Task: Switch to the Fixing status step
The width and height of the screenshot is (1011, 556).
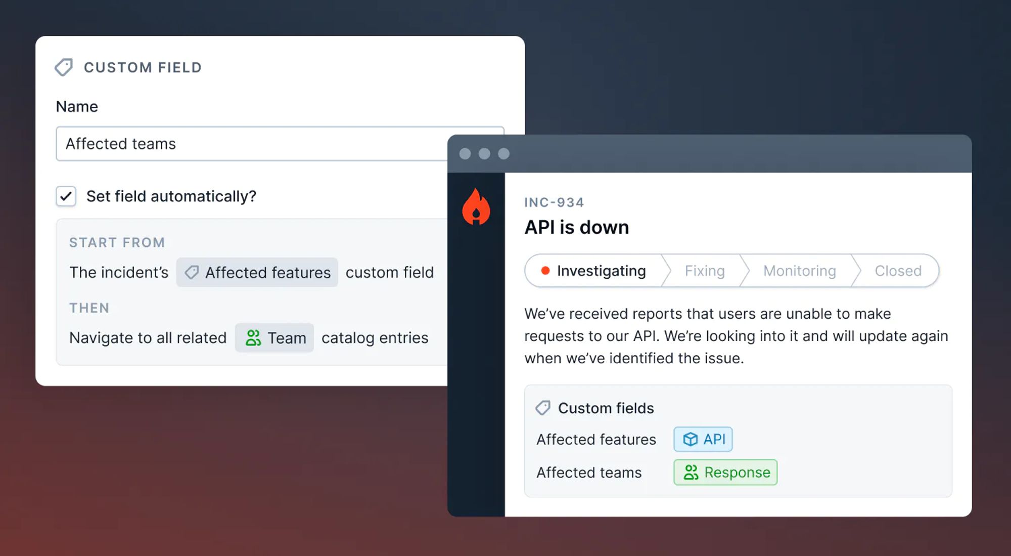Action: click(705, 271)
